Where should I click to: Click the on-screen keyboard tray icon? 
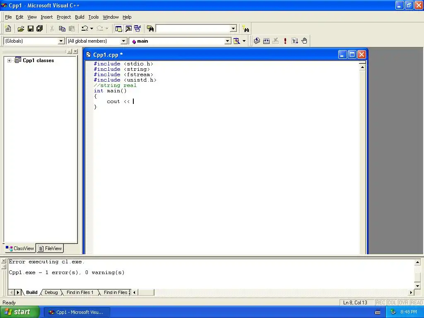point(378,312)
